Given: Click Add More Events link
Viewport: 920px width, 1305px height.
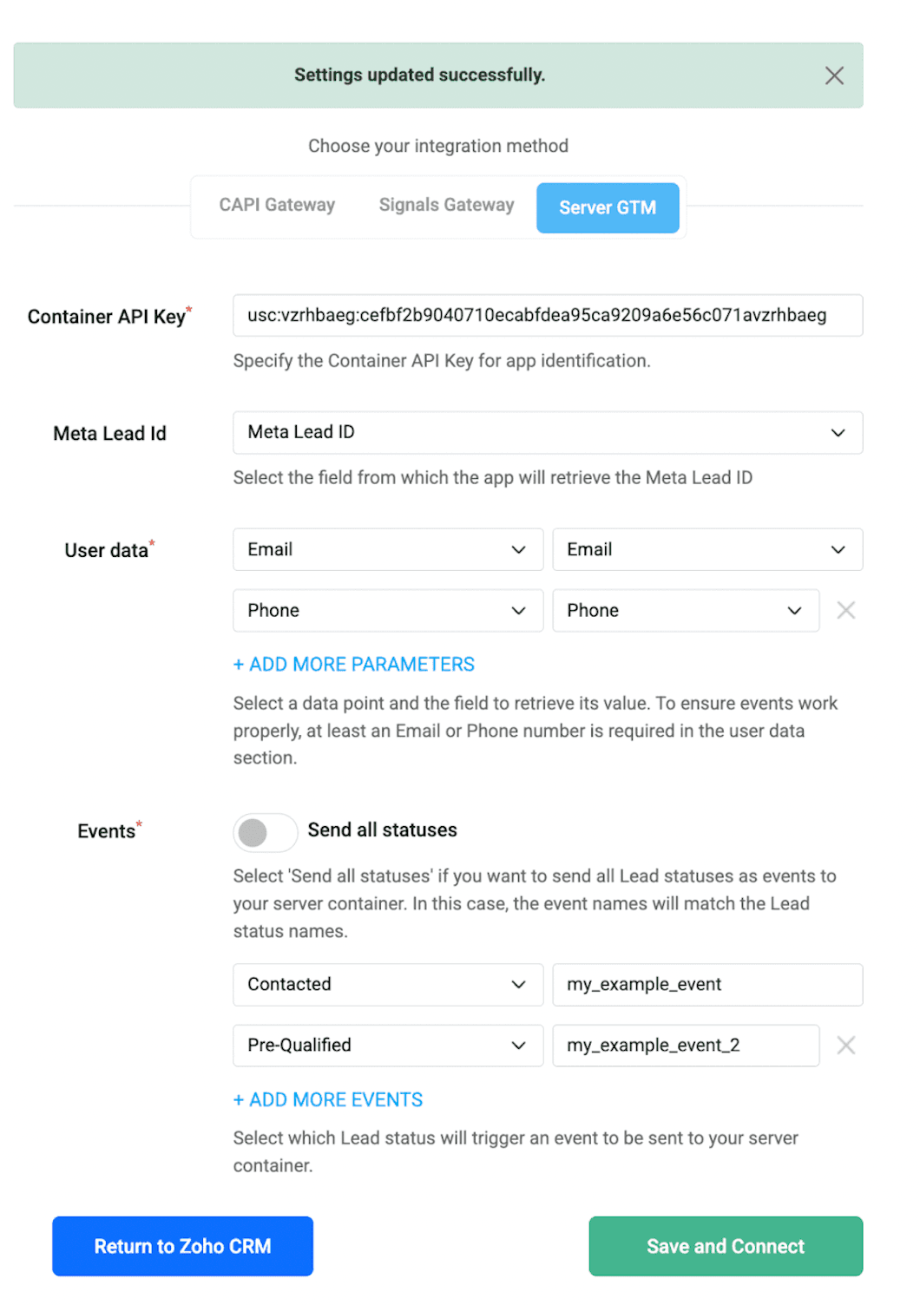Looking at the screenshot, I should (x=327, y=1100).
